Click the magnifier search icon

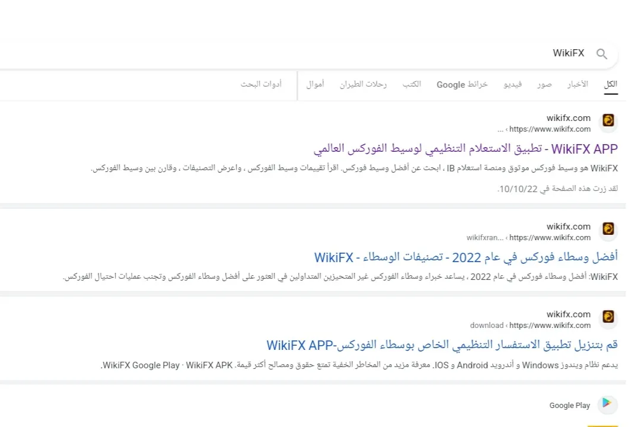coord(601,54)
